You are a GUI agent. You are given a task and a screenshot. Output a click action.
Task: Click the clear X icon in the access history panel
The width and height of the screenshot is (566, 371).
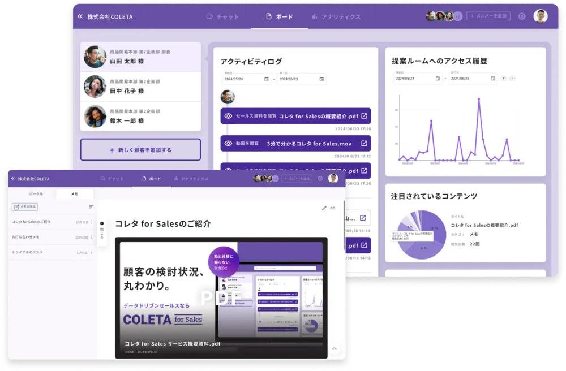click(512, 78)
